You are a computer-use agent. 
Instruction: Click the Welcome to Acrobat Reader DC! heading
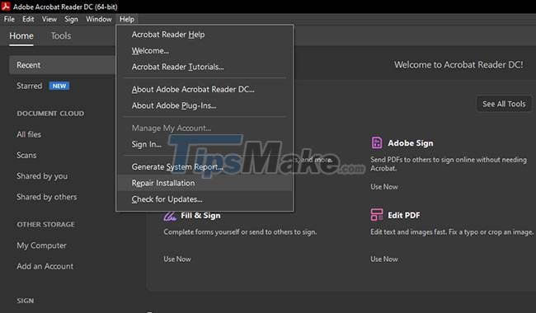pos(458,65)
